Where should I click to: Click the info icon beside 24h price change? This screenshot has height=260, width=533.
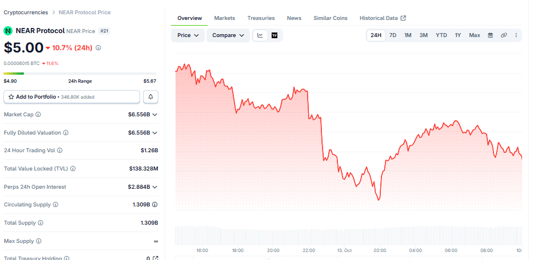[x=98, y=48]
